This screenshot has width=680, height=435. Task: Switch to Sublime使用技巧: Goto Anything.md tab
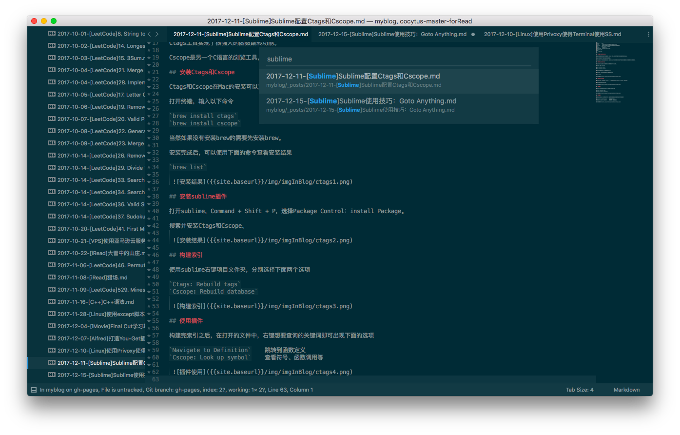pyautogui.click(x=392, y=34)
